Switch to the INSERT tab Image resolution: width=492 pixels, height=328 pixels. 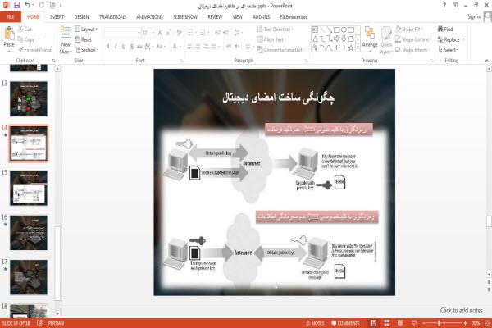[x=57, y=17]
